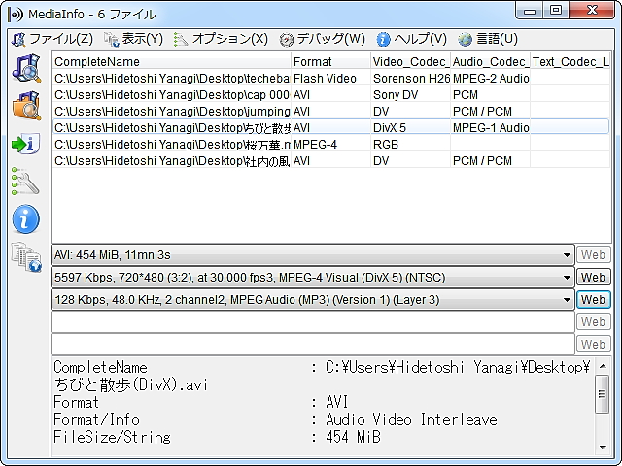Click the MPEG-1 Audio codec cell
The width and height of the screenshot is (622, 466).
491,127
